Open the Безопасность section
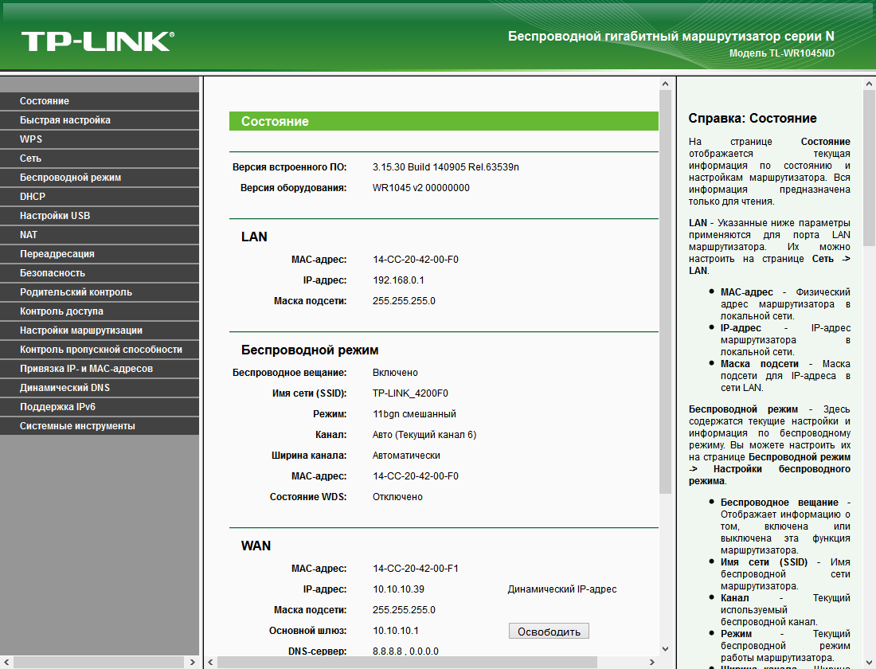 tap(100, 272)
